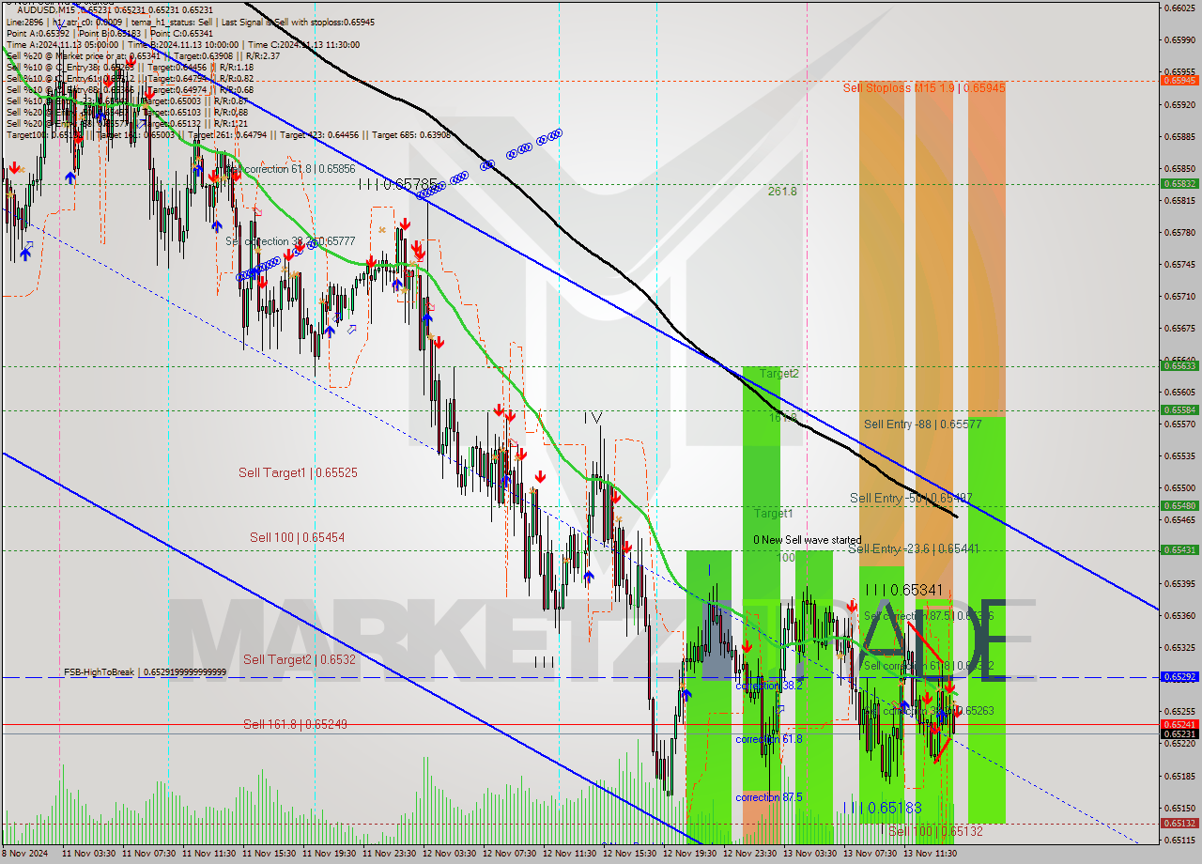Click the 'Sell 100 | 0.65132' label
Screen dimensions: 1202x864
coord(935,831)
